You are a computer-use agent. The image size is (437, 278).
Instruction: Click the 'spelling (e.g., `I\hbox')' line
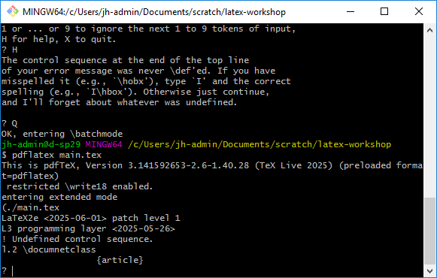click(x=135, y=92)
